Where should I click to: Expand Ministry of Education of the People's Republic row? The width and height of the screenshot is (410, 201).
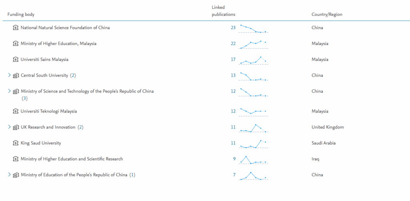pyautogui.click(x=9, y=175)
